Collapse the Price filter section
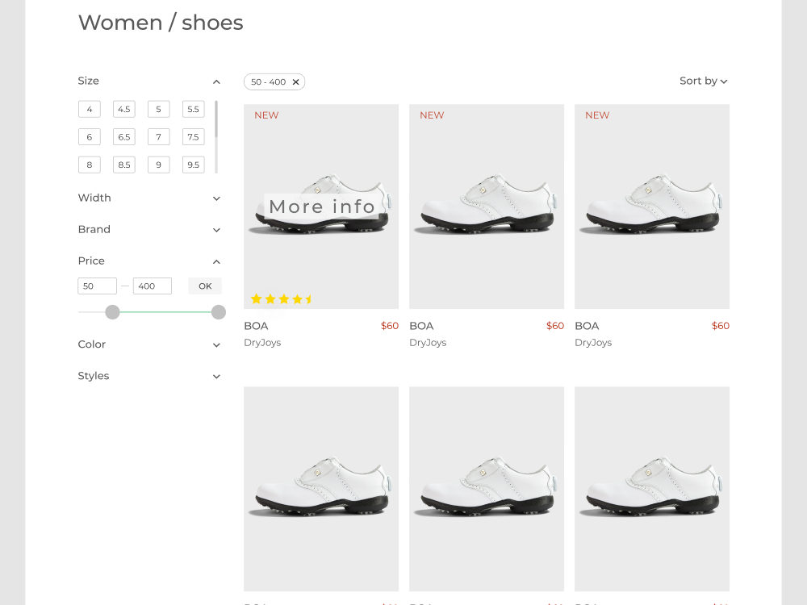This screenshot has width=807, height=605. 216,262
